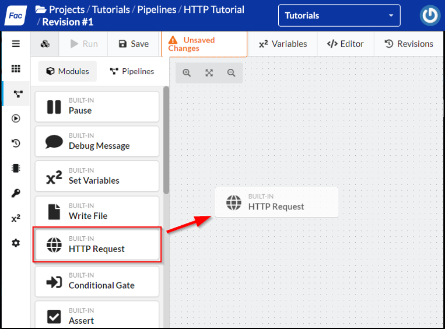Click the module list scrollbar
445x329 pixels.
click(x=166, y=140)
